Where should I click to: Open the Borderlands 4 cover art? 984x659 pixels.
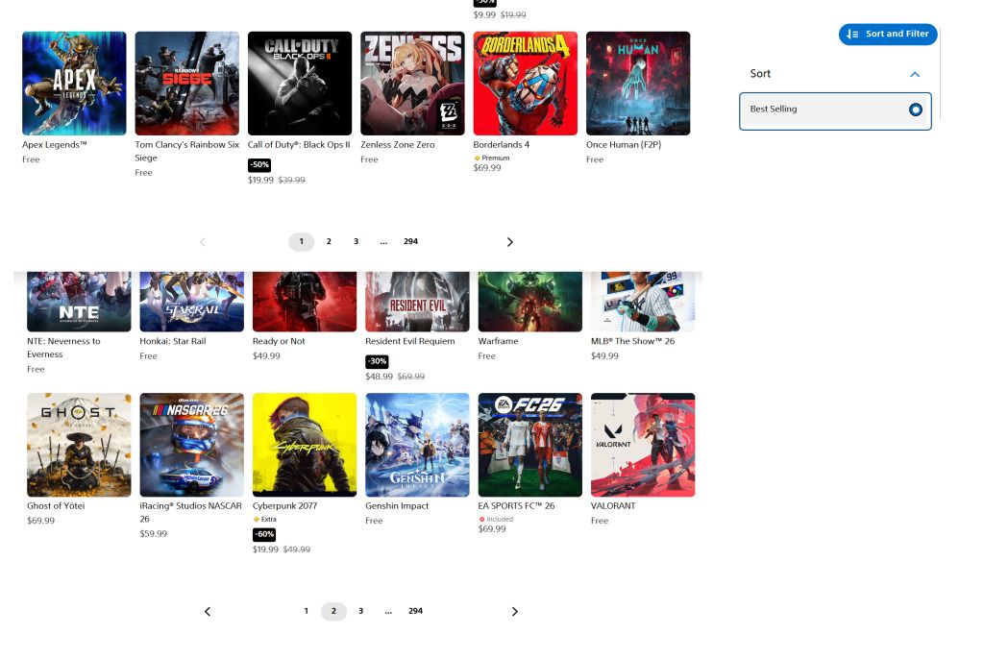[526, 84]
